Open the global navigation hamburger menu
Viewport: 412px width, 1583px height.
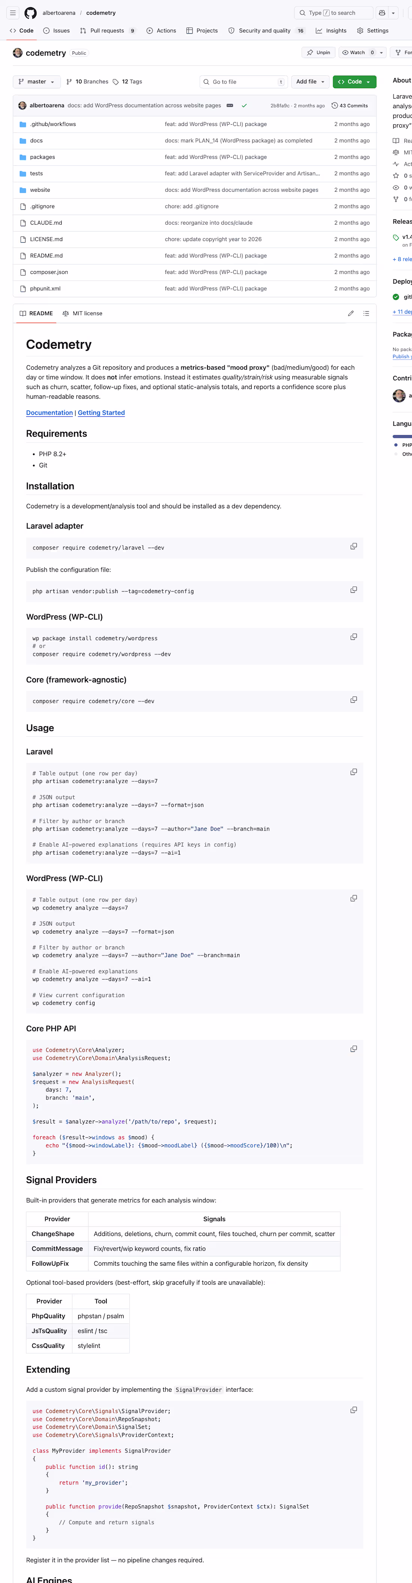pos(12,12)
